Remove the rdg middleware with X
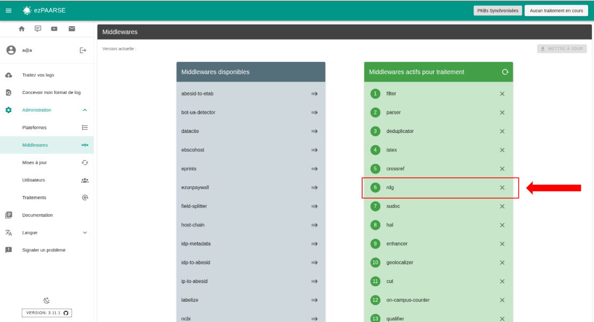Screen dimensions: 594x322 [502, 187]
